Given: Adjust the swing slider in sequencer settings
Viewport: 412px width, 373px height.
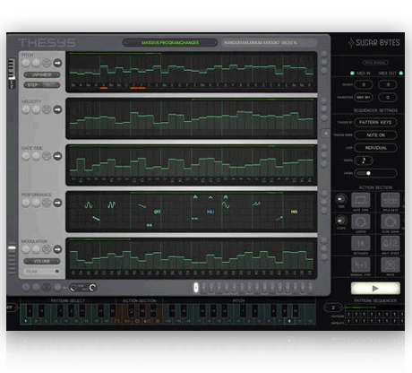Looking at the screenshot, I should [x=375, y=173].
